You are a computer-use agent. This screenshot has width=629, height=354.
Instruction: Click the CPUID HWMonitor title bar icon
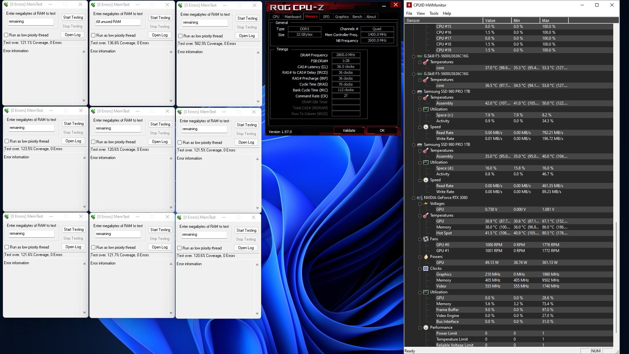coord(409,5)
